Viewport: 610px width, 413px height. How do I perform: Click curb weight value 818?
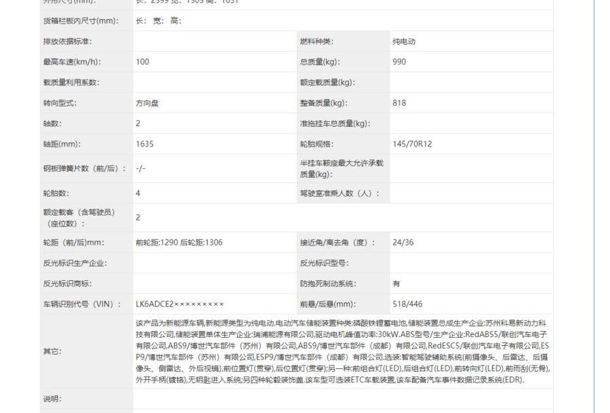pos(399,103)
